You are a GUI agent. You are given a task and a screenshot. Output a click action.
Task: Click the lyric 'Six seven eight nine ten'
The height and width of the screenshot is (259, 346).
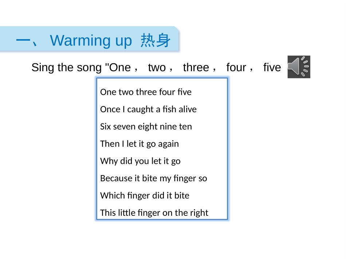pyautogui.click(x=146, y=126)
